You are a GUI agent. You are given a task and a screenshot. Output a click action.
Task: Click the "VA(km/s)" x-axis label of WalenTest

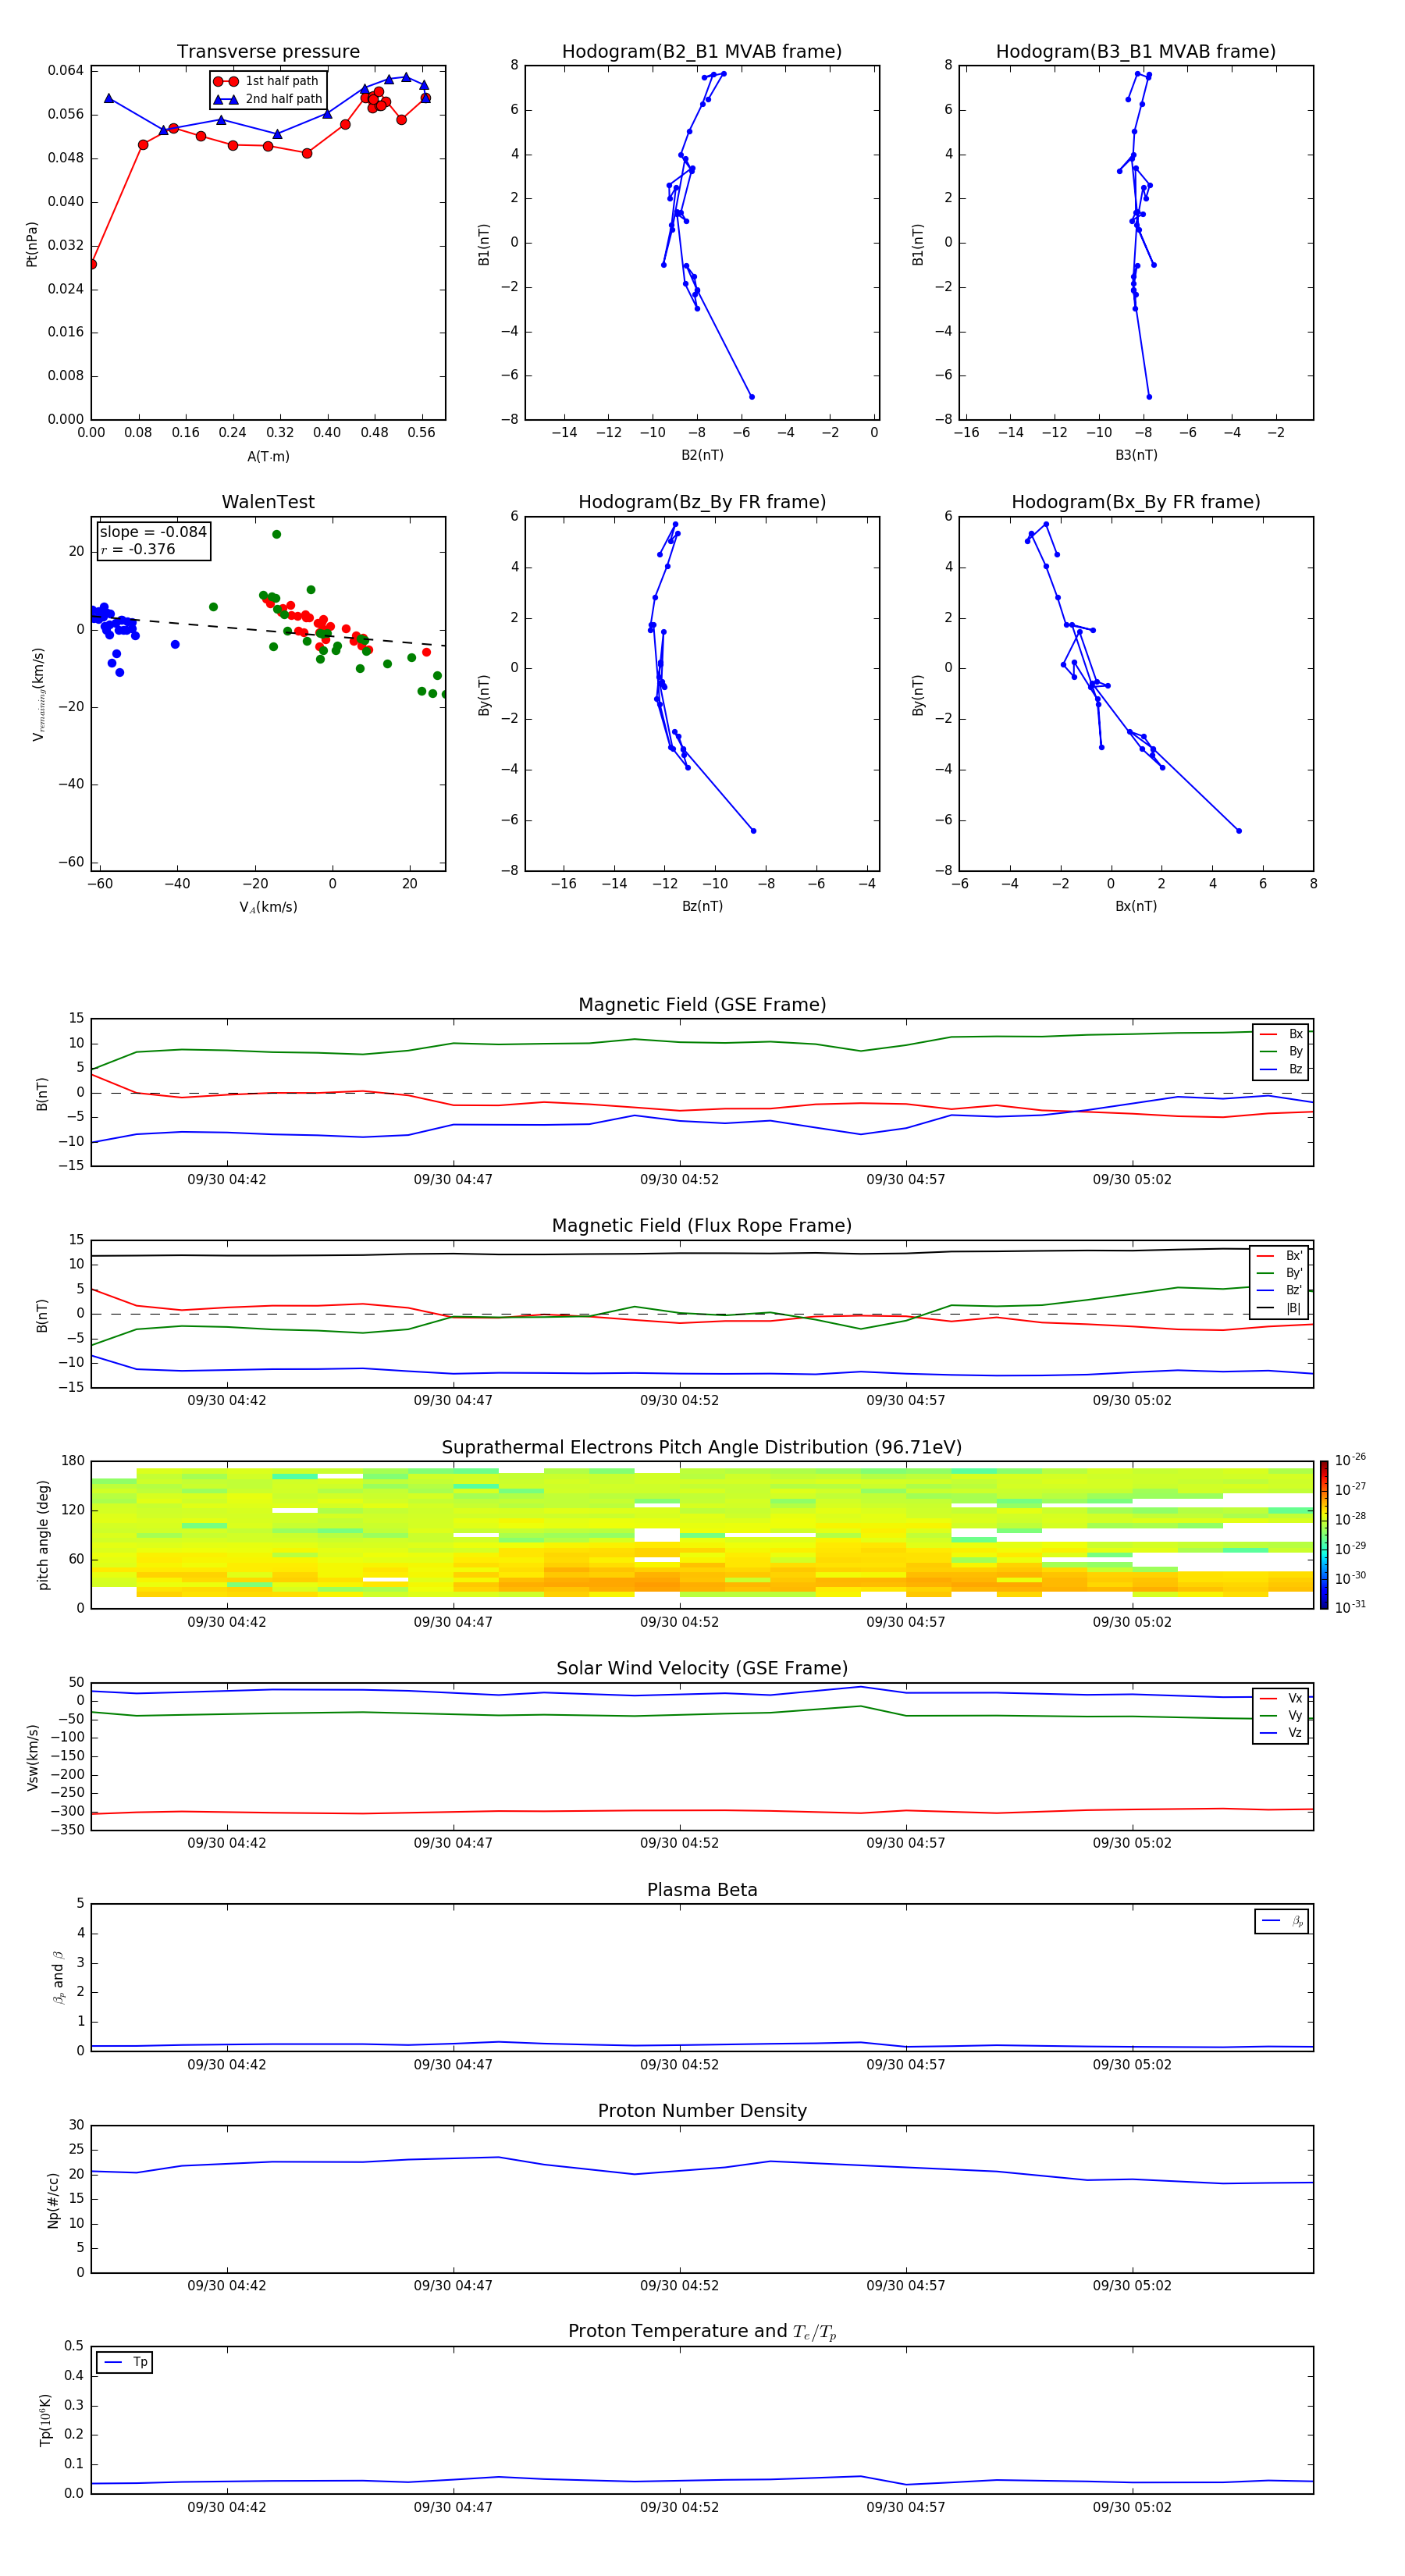pos(268,907)
